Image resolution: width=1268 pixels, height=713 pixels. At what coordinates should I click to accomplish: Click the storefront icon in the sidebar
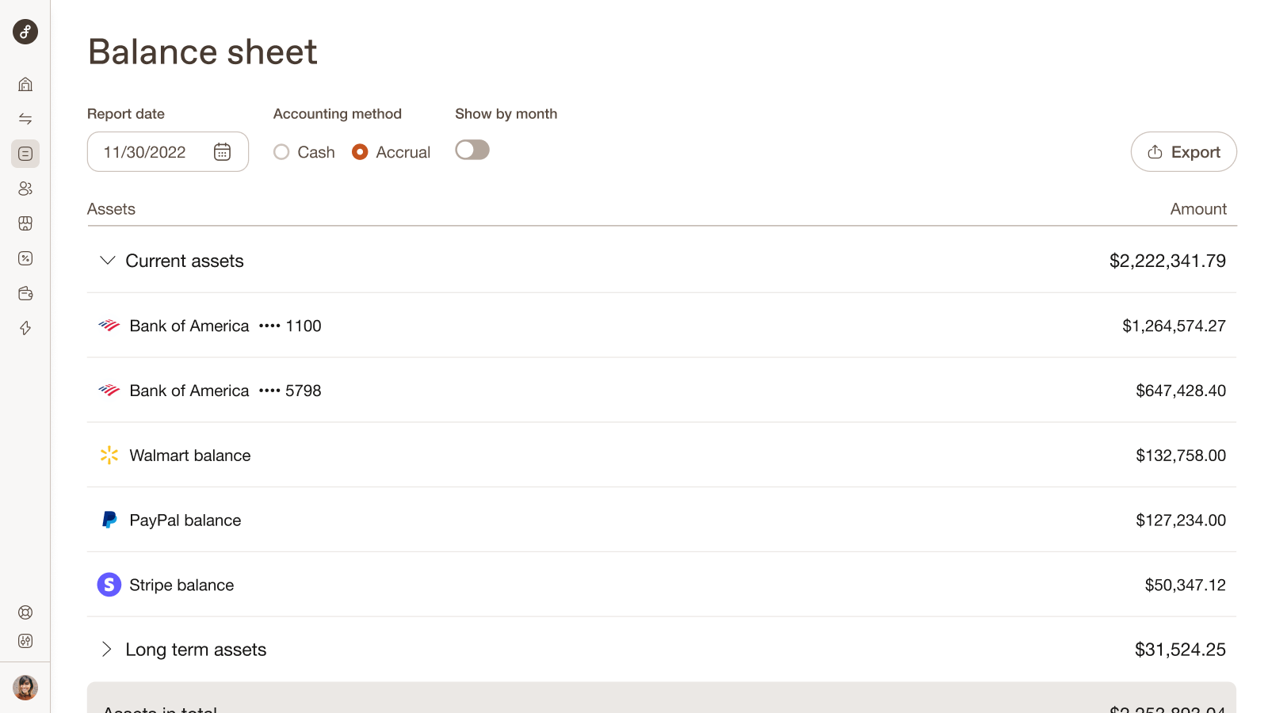[x=25, y=223]
